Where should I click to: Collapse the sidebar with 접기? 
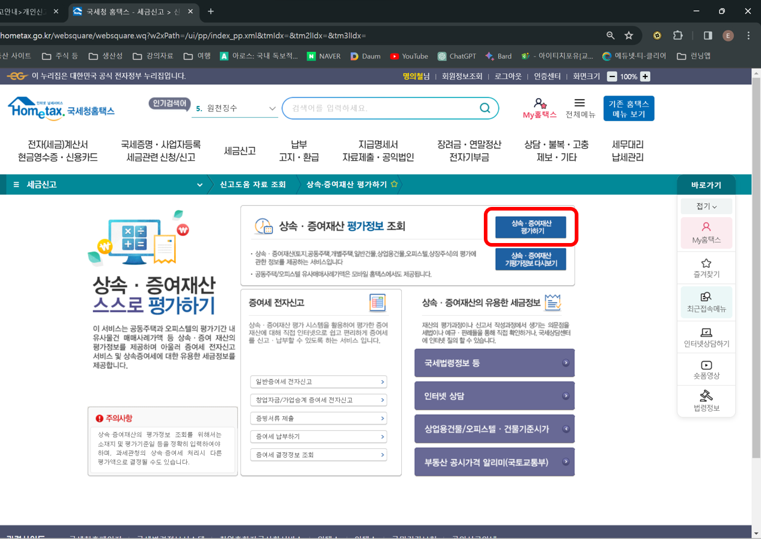point(706,206)
